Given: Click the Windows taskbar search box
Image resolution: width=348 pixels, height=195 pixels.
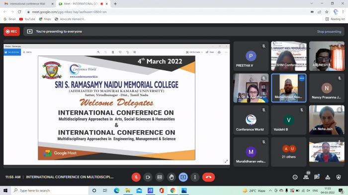Looking at the screenshot, I should click(x=50, y=191).
